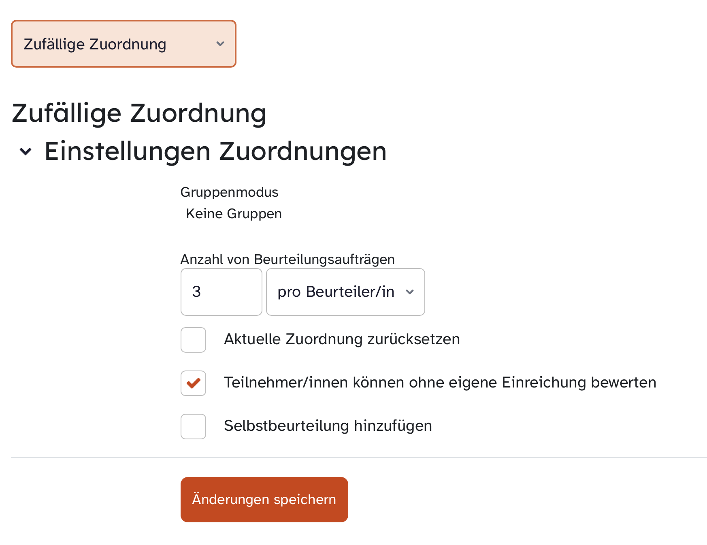The image size is (707, 545).
Task: Click the horizontal divider above the save button
Action: (x=359, y=458)
